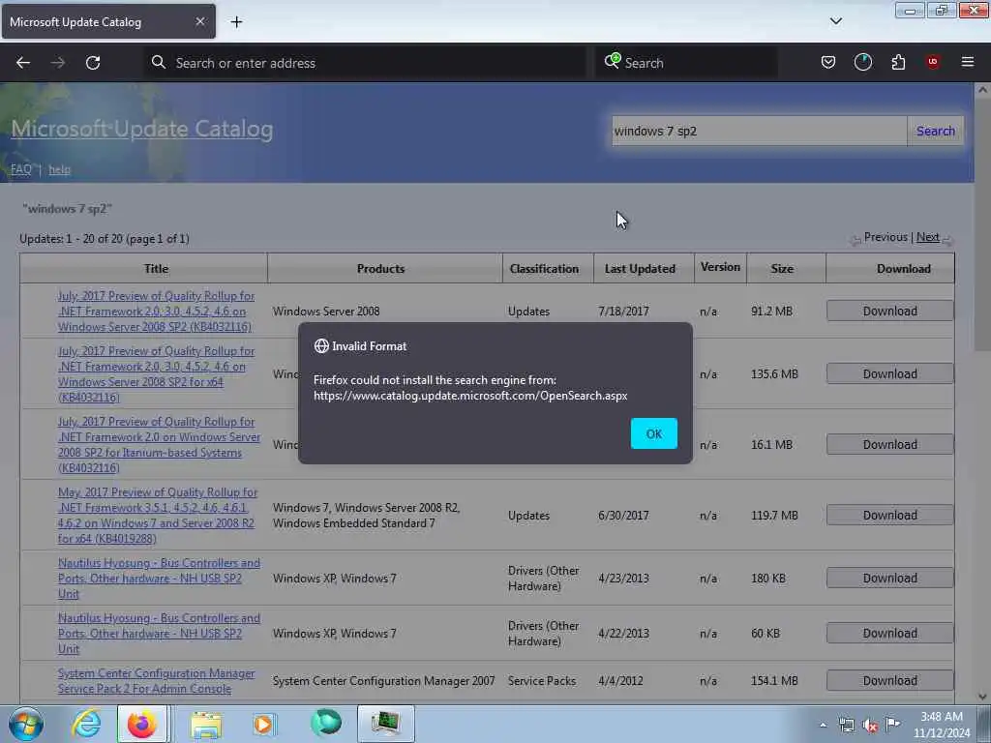Open the May 2017 KB4019288 rollup link
The width and height of the screenshot is (991, 743).
tap(158, 516)
